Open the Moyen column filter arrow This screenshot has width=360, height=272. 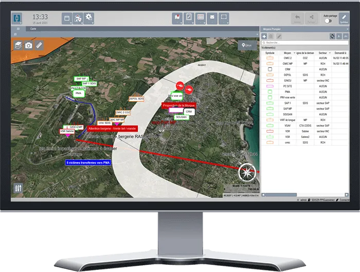pyautogui.click(x=295, y=53)
